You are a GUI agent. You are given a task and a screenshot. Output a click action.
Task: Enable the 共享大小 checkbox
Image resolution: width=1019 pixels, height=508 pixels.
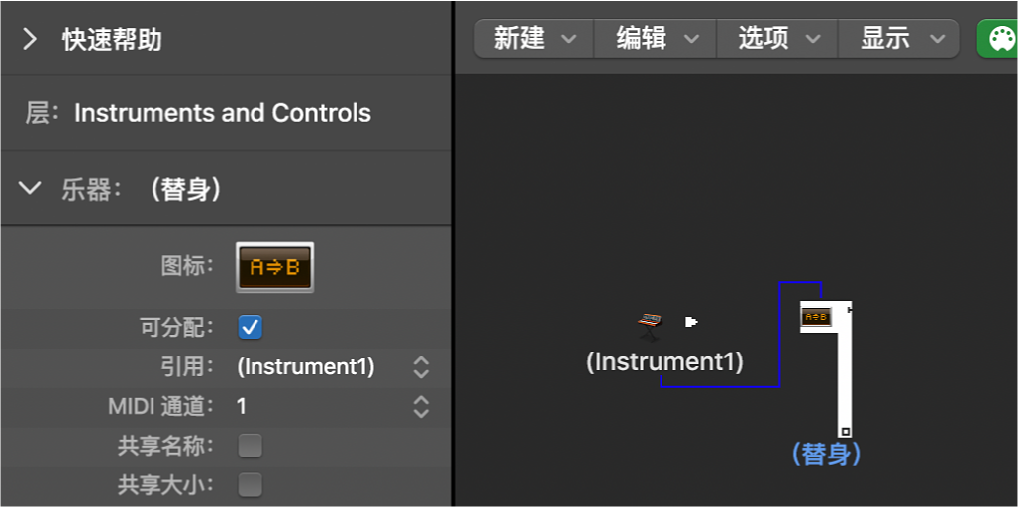pyautogui.click(x=251, y=485)
